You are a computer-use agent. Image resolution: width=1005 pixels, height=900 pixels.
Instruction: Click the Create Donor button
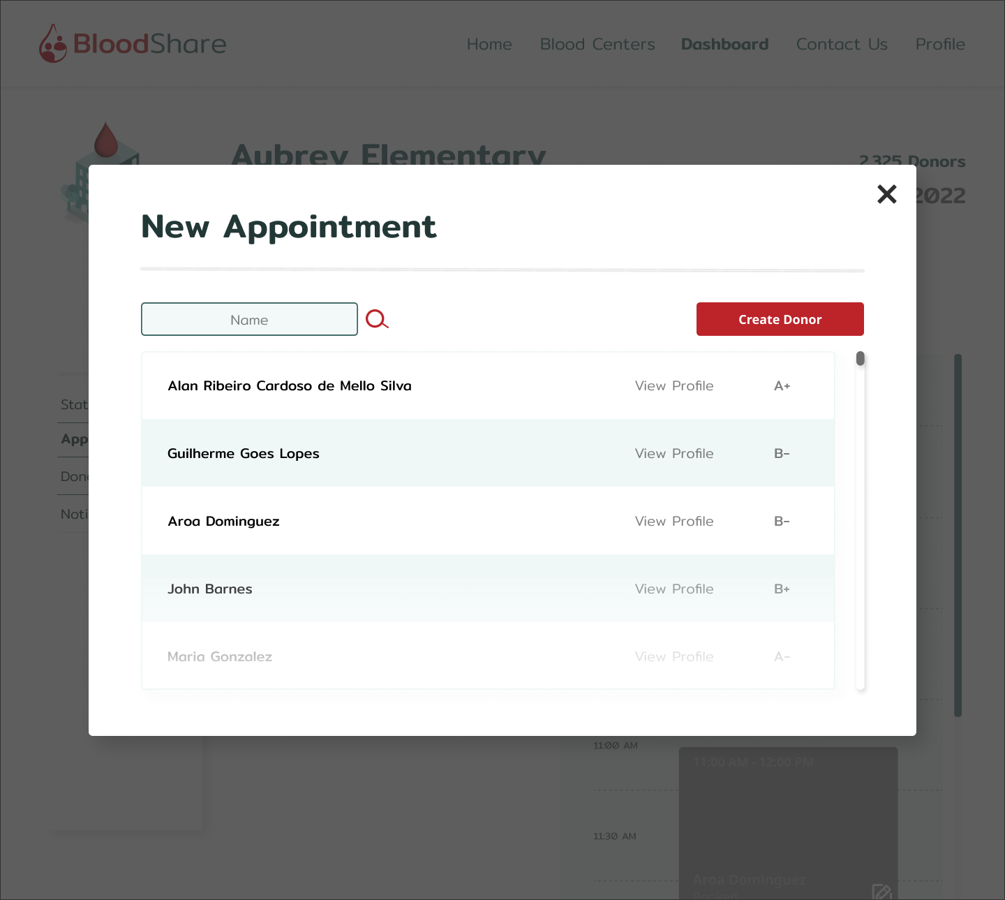(780, 319)
